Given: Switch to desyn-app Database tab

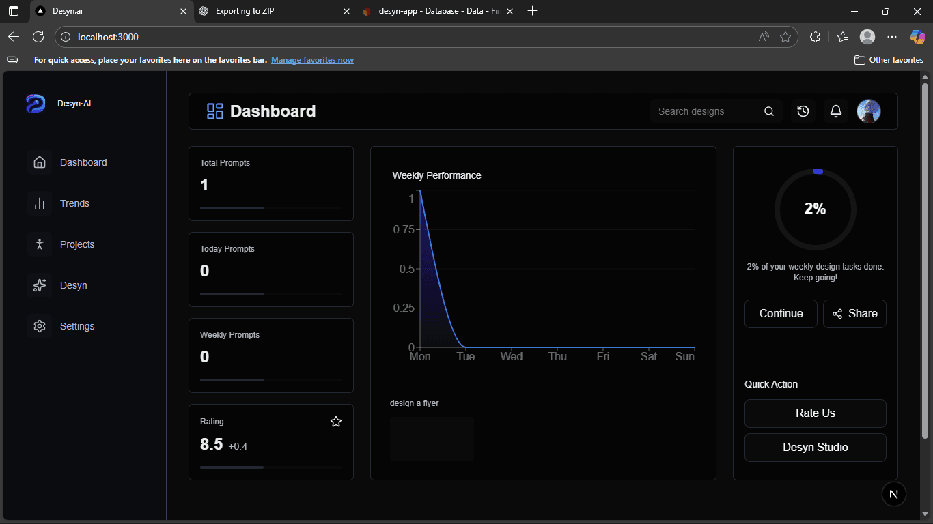Looking at the screenshot, I should [x=437, y=11].
